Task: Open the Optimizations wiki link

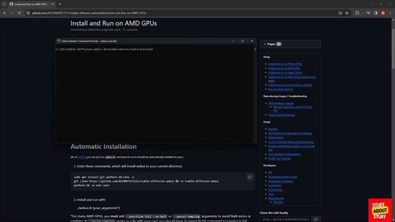Action: pos(276,138)
